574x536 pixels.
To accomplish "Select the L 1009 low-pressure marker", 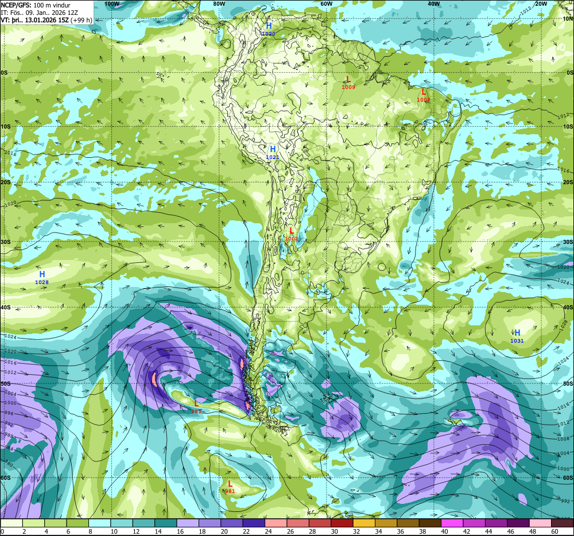I will coord(348,82).
